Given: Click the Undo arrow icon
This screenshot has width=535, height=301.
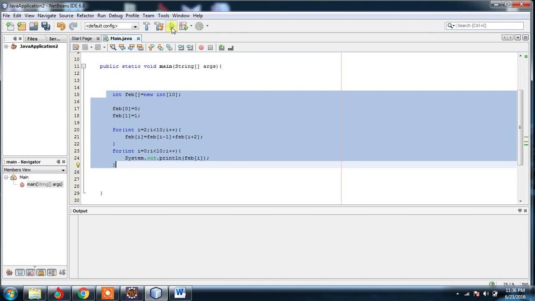Looking at the screenshot, I should pos(61,26).
